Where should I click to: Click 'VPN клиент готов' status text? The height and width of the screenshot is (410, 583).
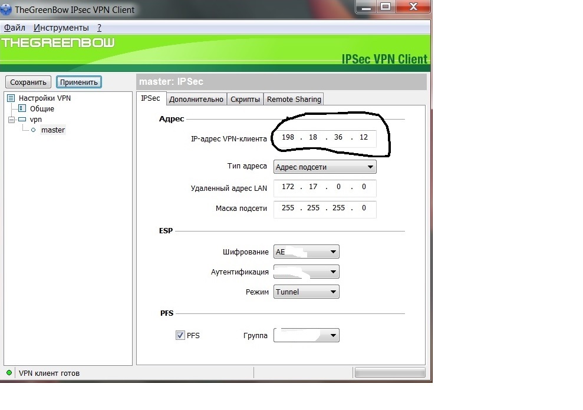click(x=49, y=373)
